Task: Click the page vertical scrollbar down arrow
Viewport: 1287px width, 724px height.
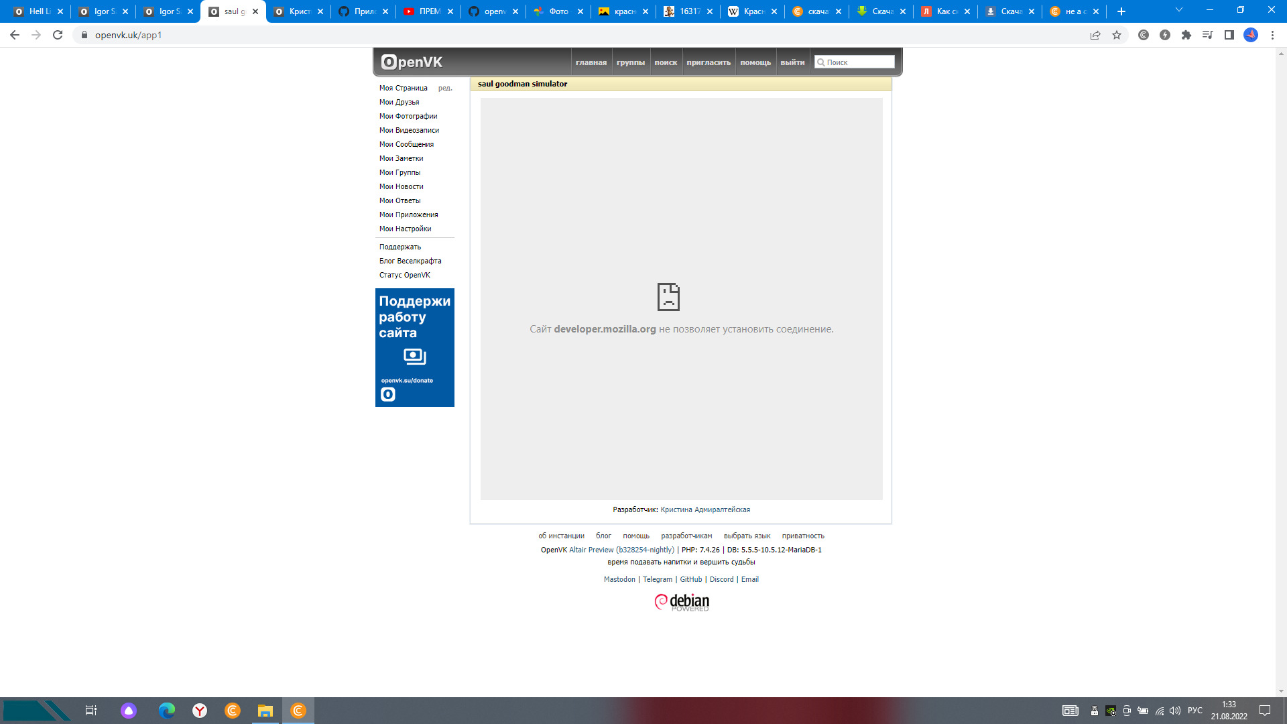Action: [x=1281, y=691]
